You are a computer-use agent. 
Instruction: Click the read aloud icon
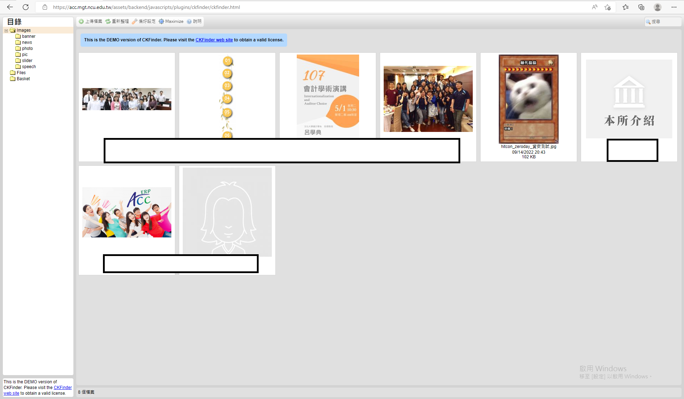pos(595,7)
